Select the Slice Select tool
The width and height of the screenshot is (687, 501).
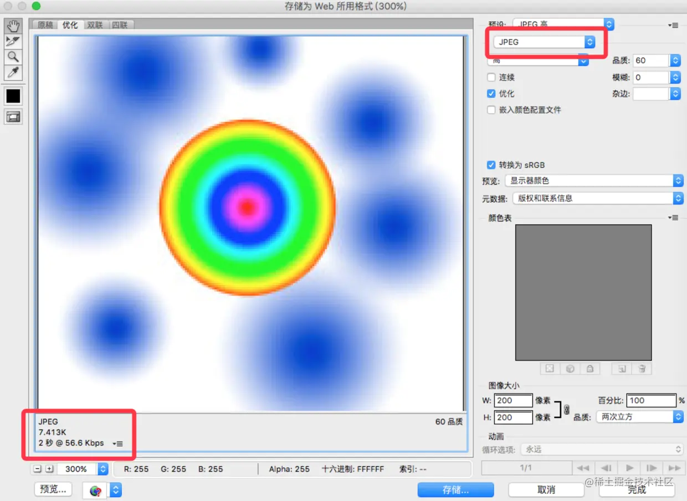point(13,42)
